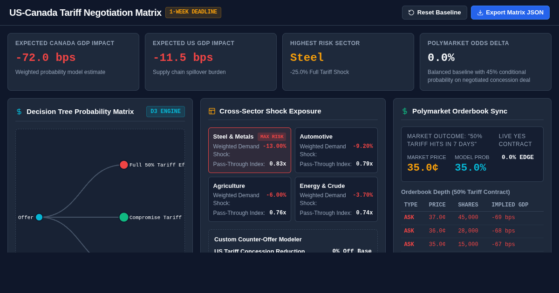
Task: Click the -69 bps implied GDP cell
Action: pos(504,218)
